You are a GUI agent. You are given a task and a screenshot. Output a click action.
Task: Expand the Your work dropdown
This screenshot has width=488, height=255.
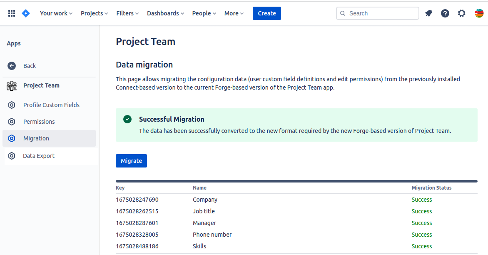tap(56, 13)
